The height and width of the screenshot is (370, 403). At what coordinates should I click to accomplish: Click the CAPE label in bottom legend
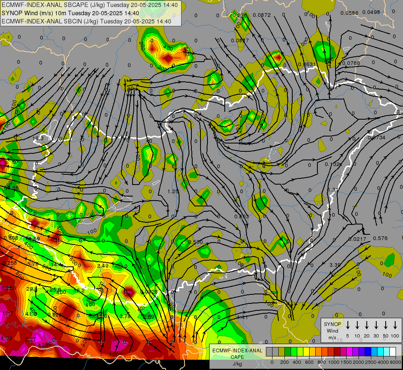click(x=237, y=357)
